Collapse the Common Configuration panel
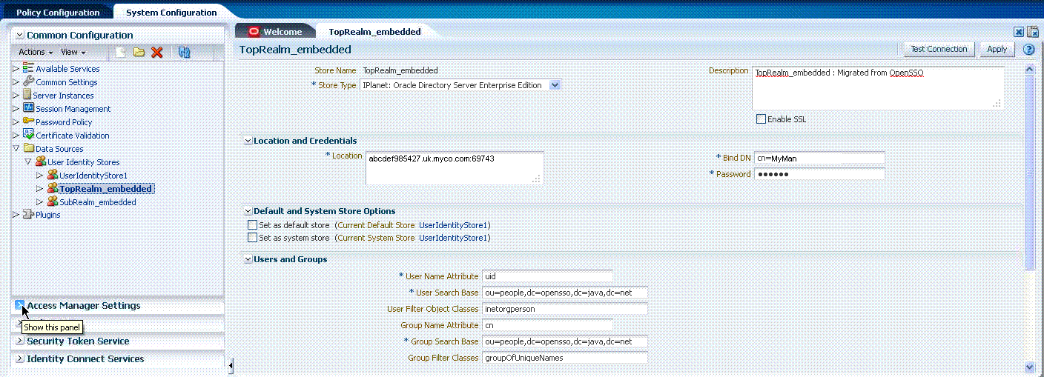1044x377 pixels. (x=20, y=35)
